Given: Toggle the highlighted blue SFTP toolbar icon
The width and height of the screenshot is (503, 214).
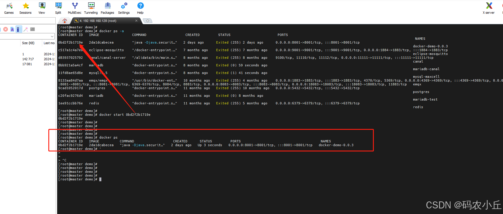Looking at the screenshot, I should (x=18, y=29).
